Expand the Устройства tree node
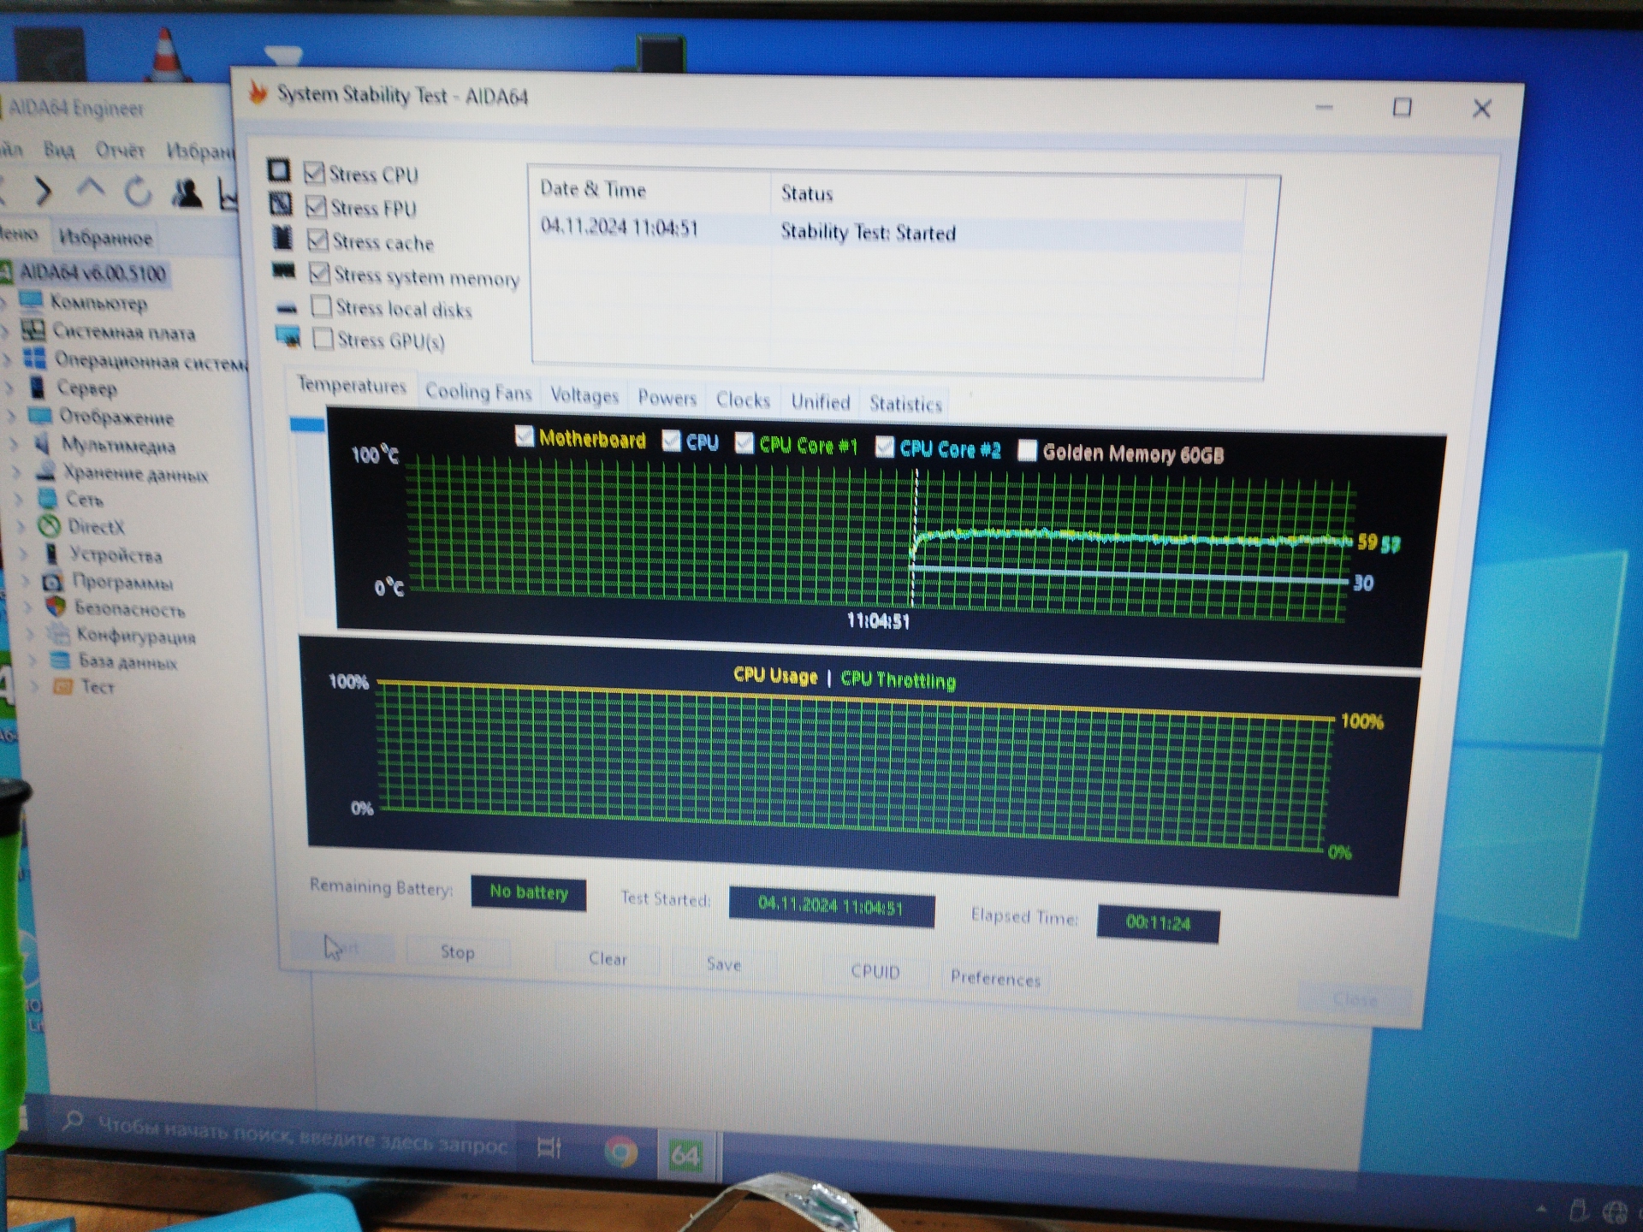 click(25, 554)
